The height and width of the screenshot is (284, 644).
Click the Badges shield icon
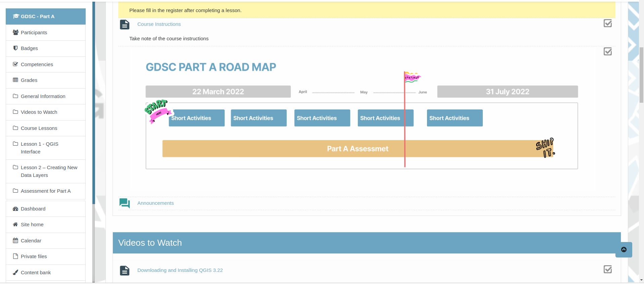(15, 48)
